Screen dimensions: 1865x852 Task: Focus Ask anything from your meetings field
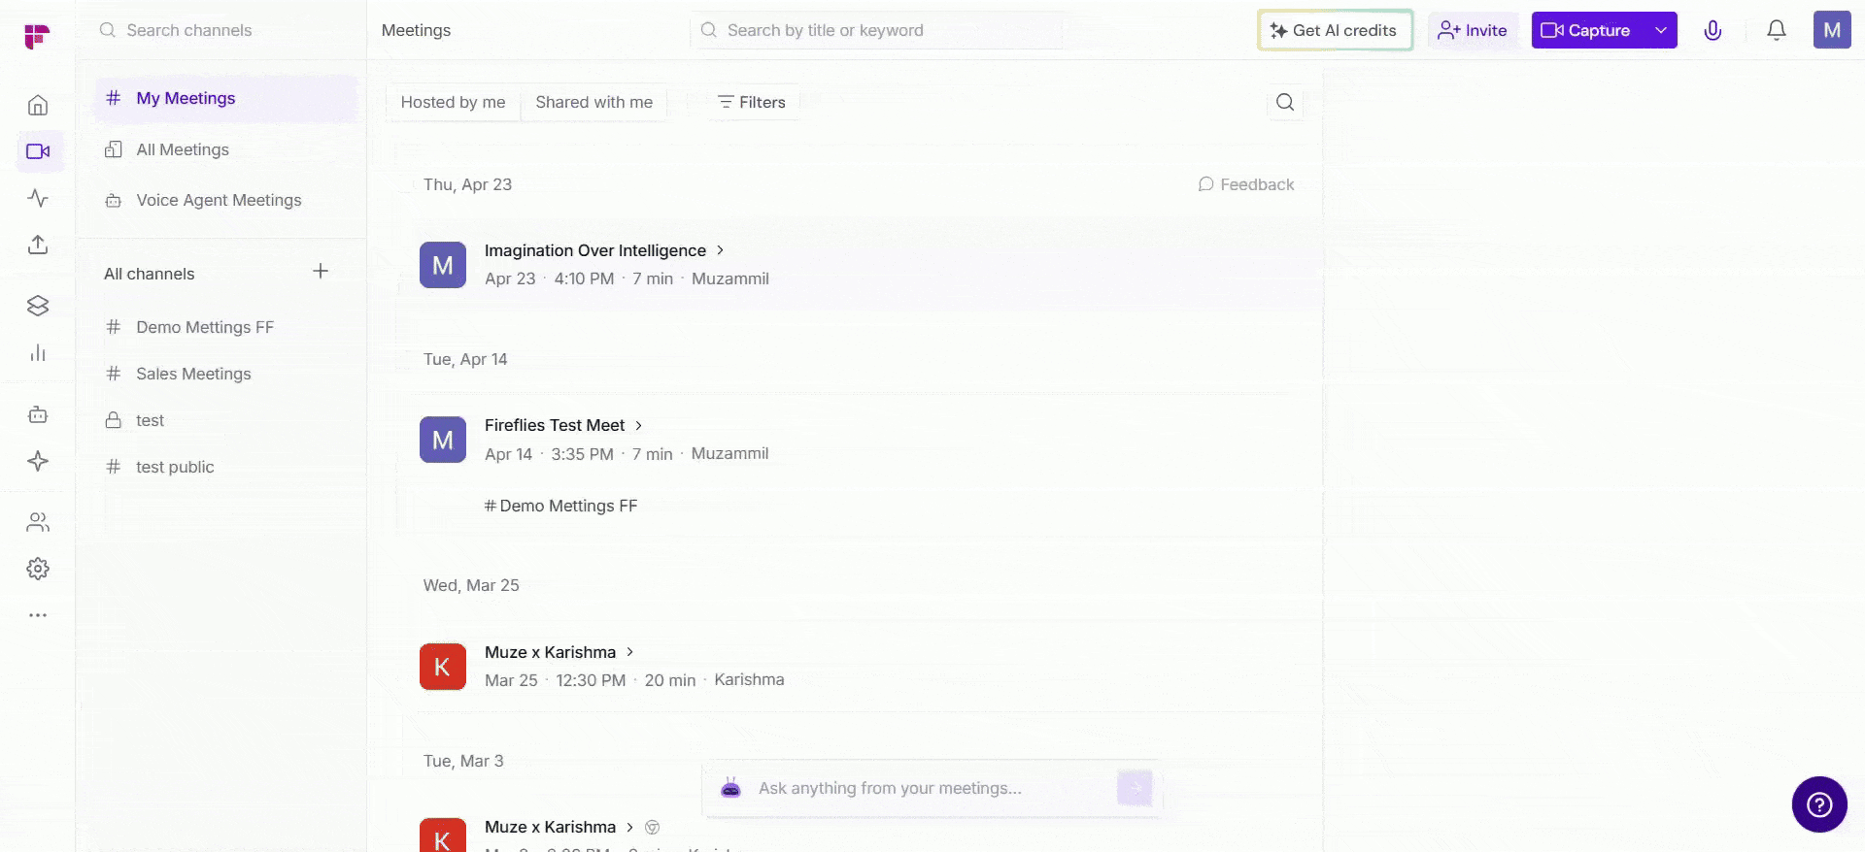[931, 788]
